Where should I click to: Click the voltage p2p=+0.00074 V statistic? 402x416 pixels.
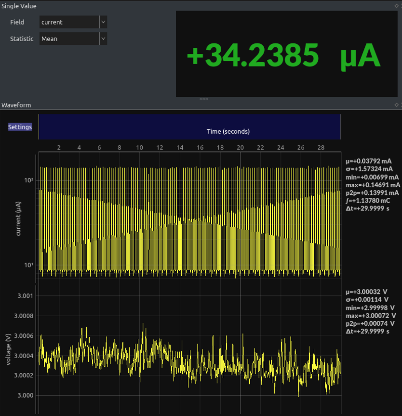[x=370, y=323]
